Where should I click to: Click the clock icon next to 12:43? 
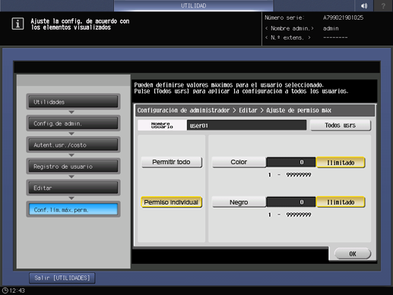(5, 290)
